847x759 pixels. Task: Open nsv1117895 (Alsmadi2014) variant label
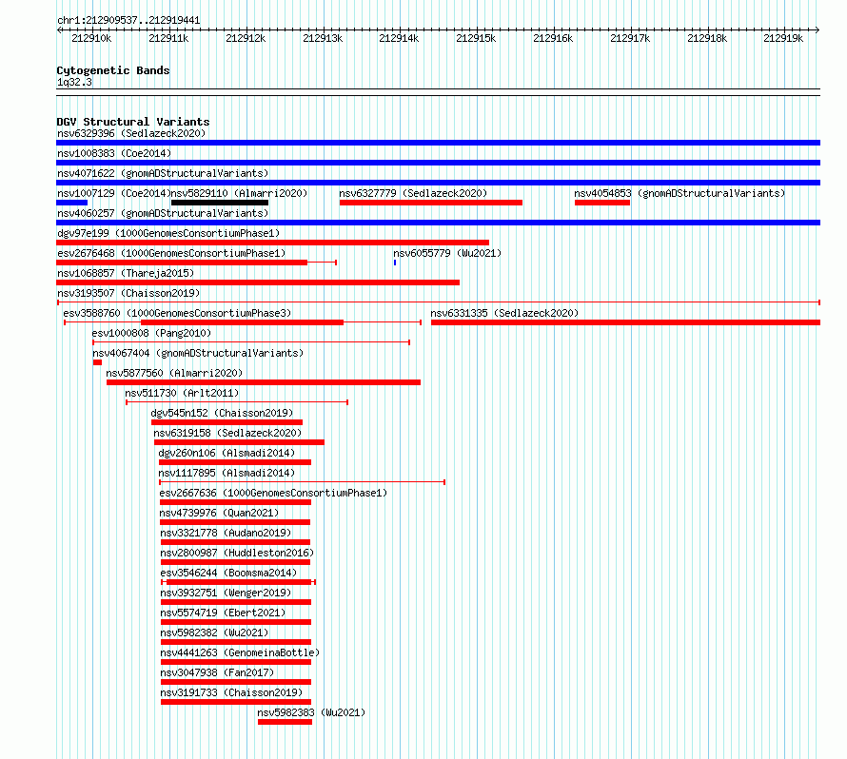227,473
